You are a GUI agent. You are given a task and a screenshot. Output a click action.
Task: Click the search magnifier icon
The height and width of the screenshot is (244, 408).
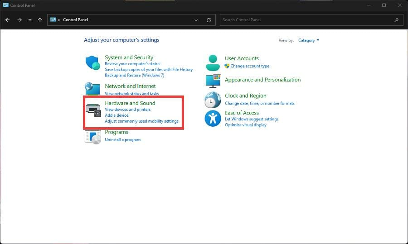pyautogui.click(x=396, y=20)
